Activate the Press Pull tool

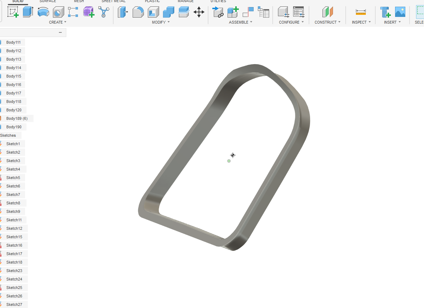click(123, 12)
